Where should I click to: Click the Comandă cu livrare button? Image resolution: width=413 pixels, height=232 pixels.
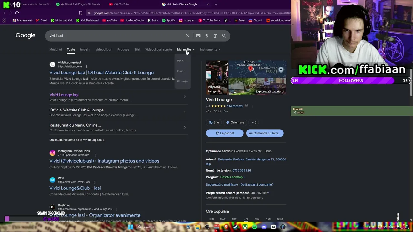[x=265, y=133]
